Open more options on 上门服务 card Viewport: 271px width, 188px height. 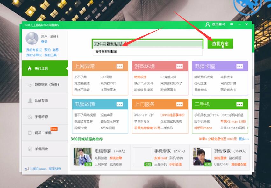click(x=180, y=104)
